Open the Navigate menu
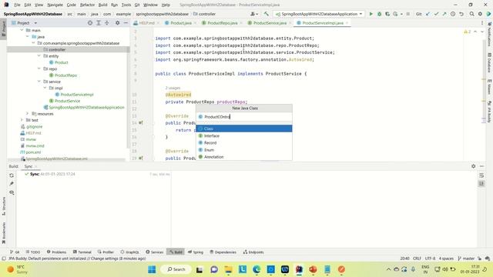 pos(55,5)
